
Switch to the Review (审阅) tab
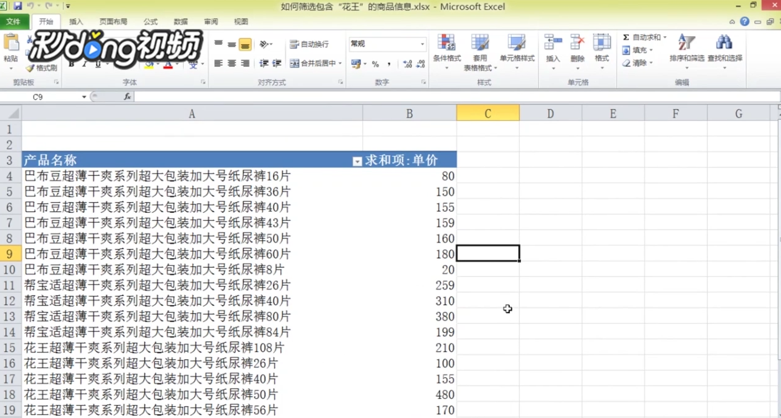211,22
